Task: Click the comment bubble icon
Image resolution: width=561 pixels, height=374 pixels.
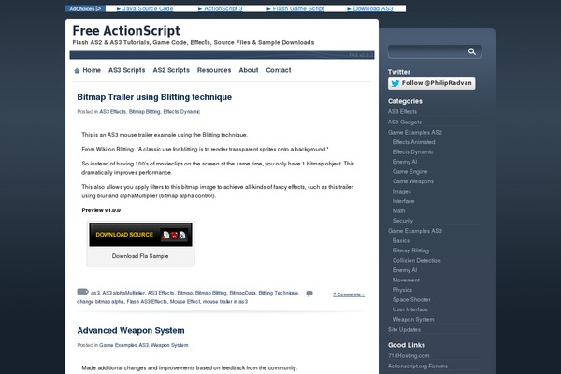Action: point(309,294)
